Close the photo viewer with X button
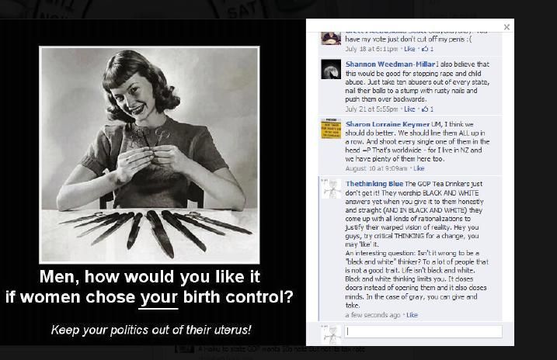Viewport: 557px width, 360px height. tap(507, 27)
